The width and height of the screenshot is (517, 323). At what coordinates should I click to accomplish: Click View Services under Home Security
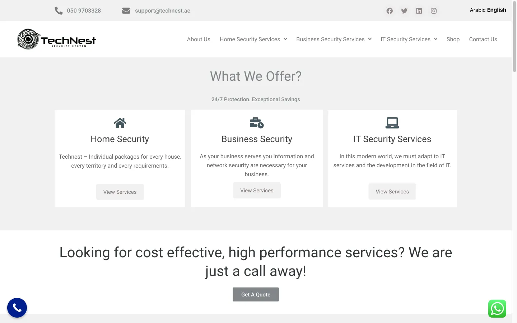pos(120,192)
